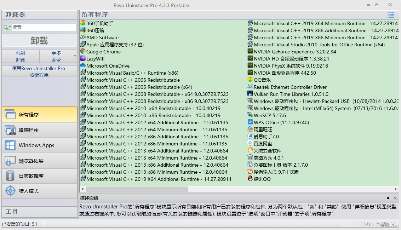Click 已安装的项目: 51 status text
This screenshot has width=401, height=230.
(x=20, y=224)
